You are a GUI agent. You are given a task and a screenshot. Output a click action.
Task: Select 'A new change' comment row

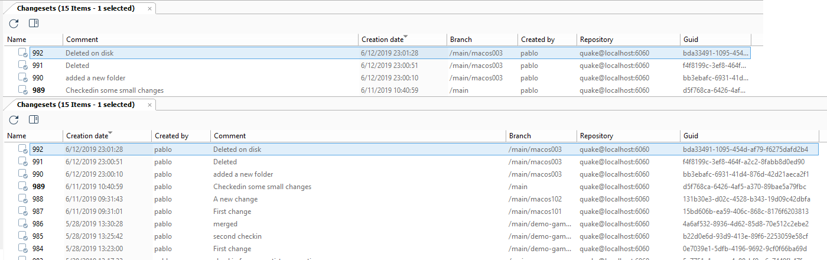235,199
